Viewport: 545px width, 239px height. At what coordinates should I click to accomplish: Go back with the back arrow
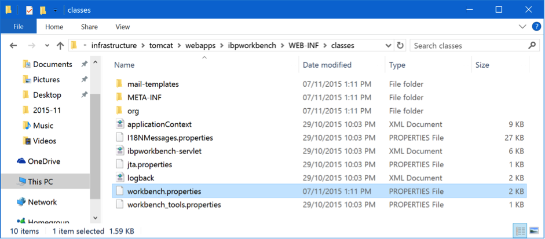tap(13, 46)
